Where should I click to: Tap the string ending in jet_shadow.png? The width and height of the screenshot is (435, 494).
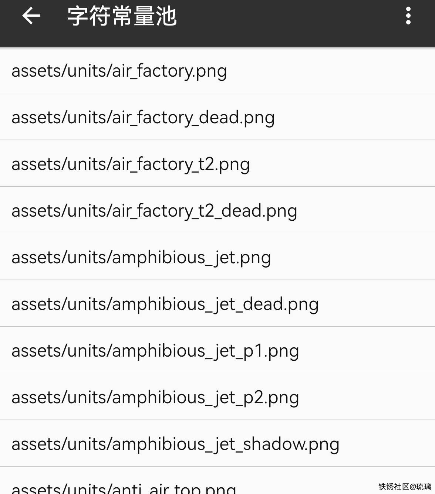175,444
